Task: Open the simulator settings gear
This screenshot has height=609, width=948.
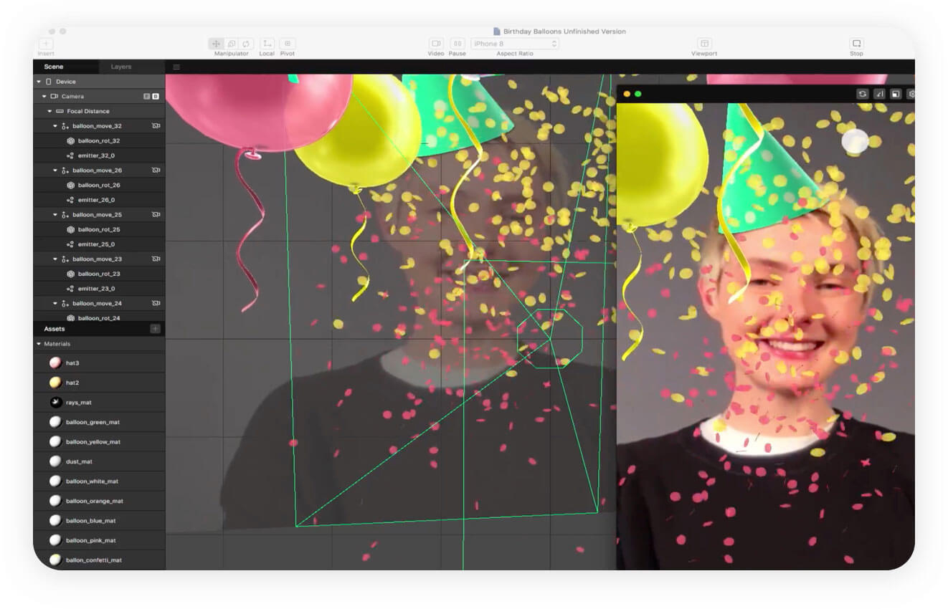Action: pos(911,94)
